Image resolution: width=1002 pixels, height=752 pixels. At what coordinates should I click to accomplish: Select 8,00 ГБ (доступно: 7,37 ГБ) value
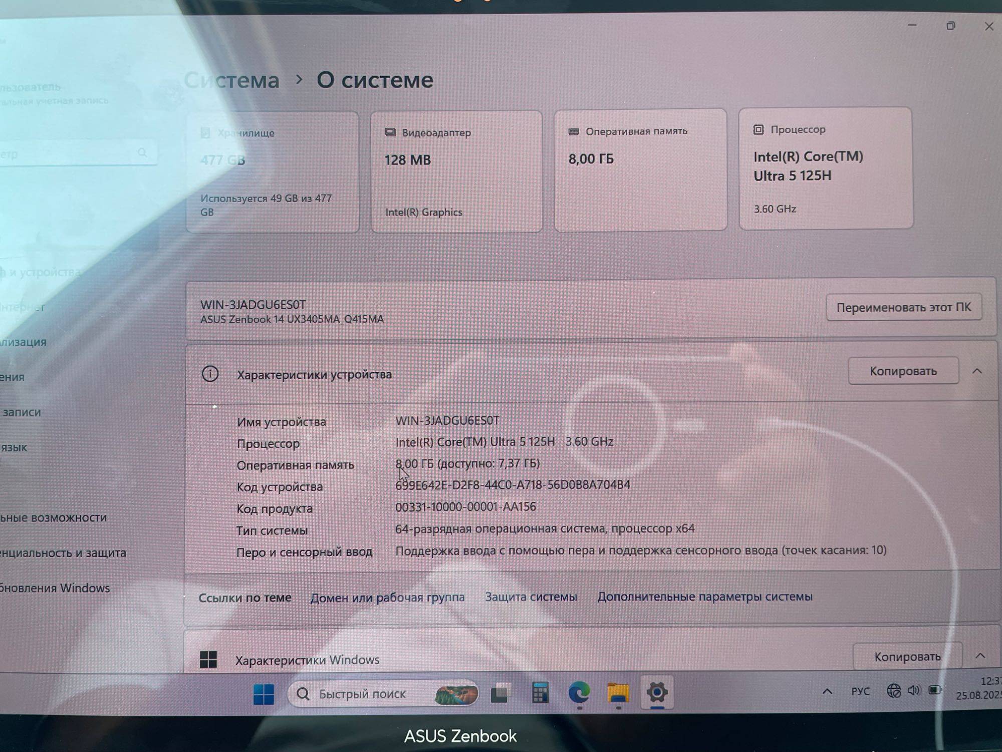(x=467, y=463)
